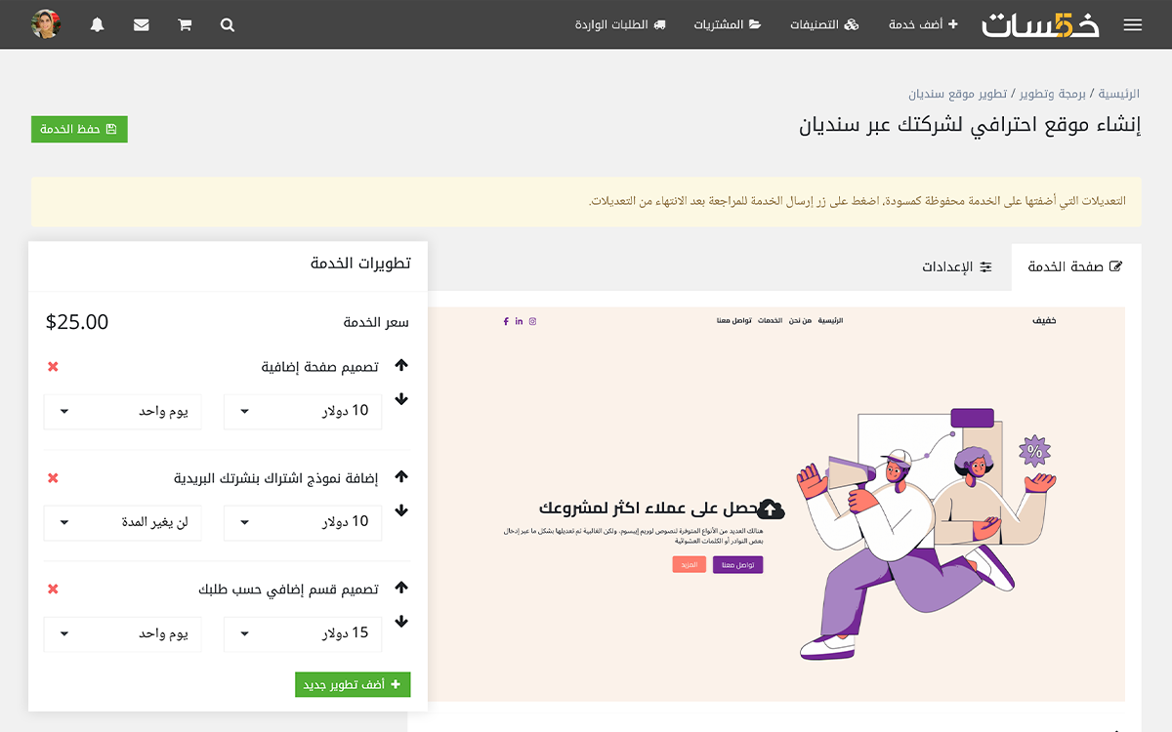
Task: Click the yellow draft notice text
Action: coord(857,201)
